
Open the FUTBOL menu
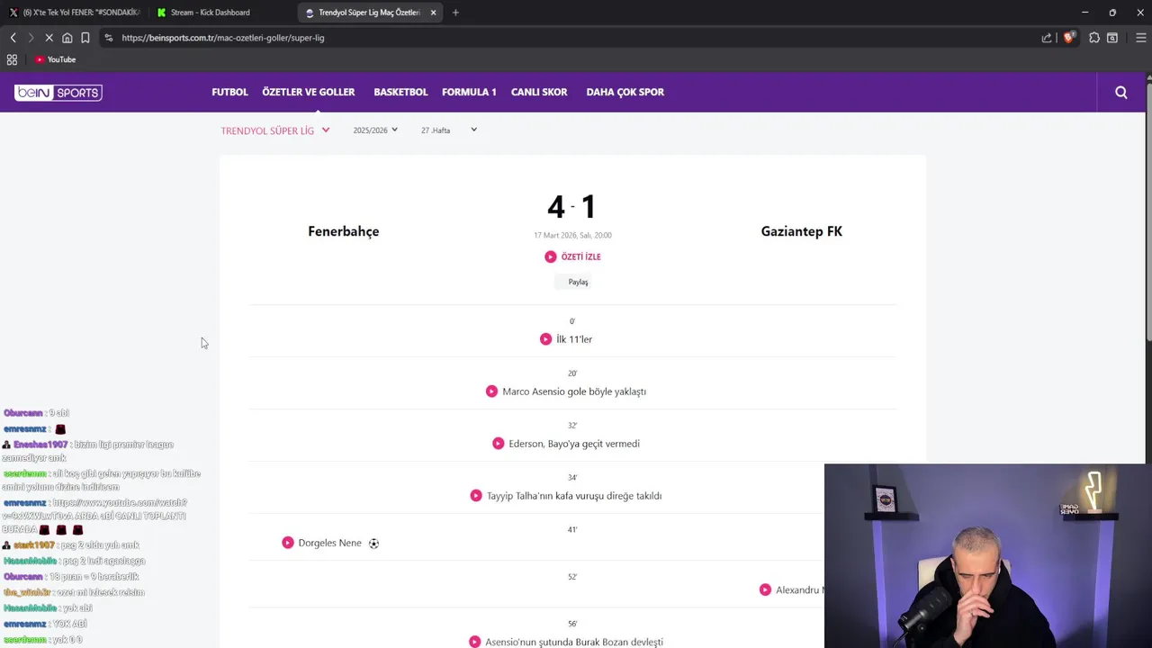pyautogui.click(x=229, y=92)
